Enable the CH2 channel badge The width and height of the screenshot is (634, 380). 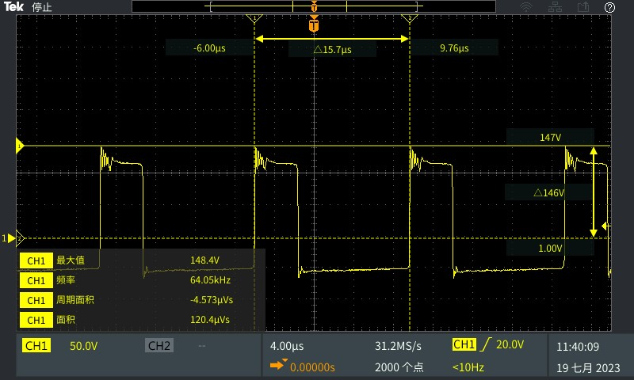click(x=158, y=346)
